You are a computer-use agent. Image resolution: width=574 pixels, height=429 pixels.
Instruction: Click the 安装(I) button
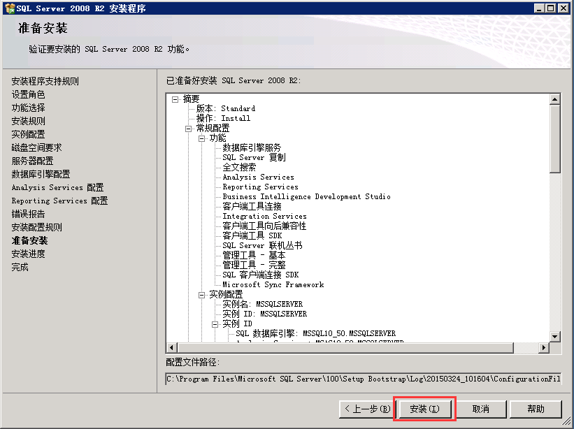pyautogui.click(x=424, y=409)
